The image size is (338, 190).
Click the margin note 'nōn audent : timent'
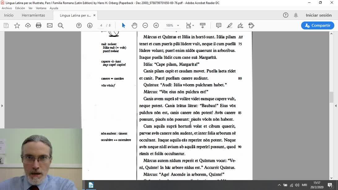coord(114,133)
